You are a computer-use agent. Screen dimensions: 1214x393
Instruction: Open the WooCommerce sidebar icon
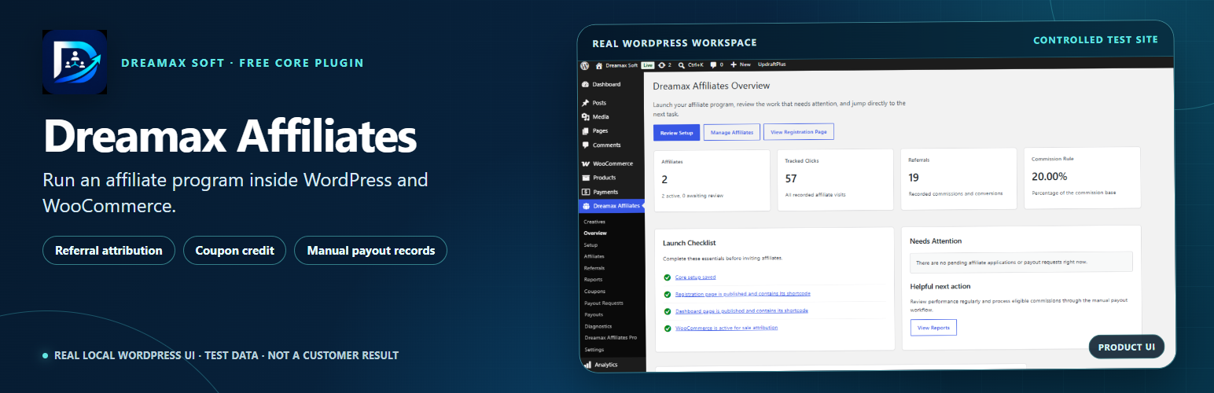pos(586,163)
